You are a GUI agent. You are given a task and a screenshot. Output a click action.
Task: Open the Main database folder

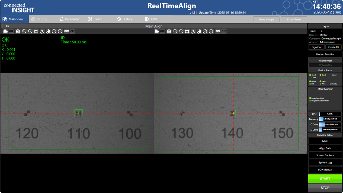325,141
